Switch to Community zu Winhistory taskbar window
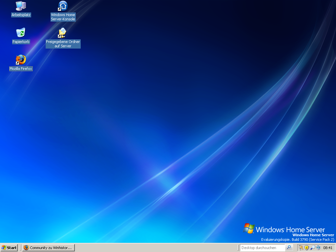Viewport: 336px width, 252px height. pos(49,248)
